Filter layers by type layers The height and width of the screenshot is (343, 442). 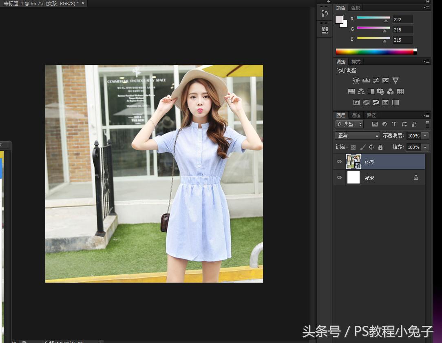pyautogui.click(x=394, y=124)
